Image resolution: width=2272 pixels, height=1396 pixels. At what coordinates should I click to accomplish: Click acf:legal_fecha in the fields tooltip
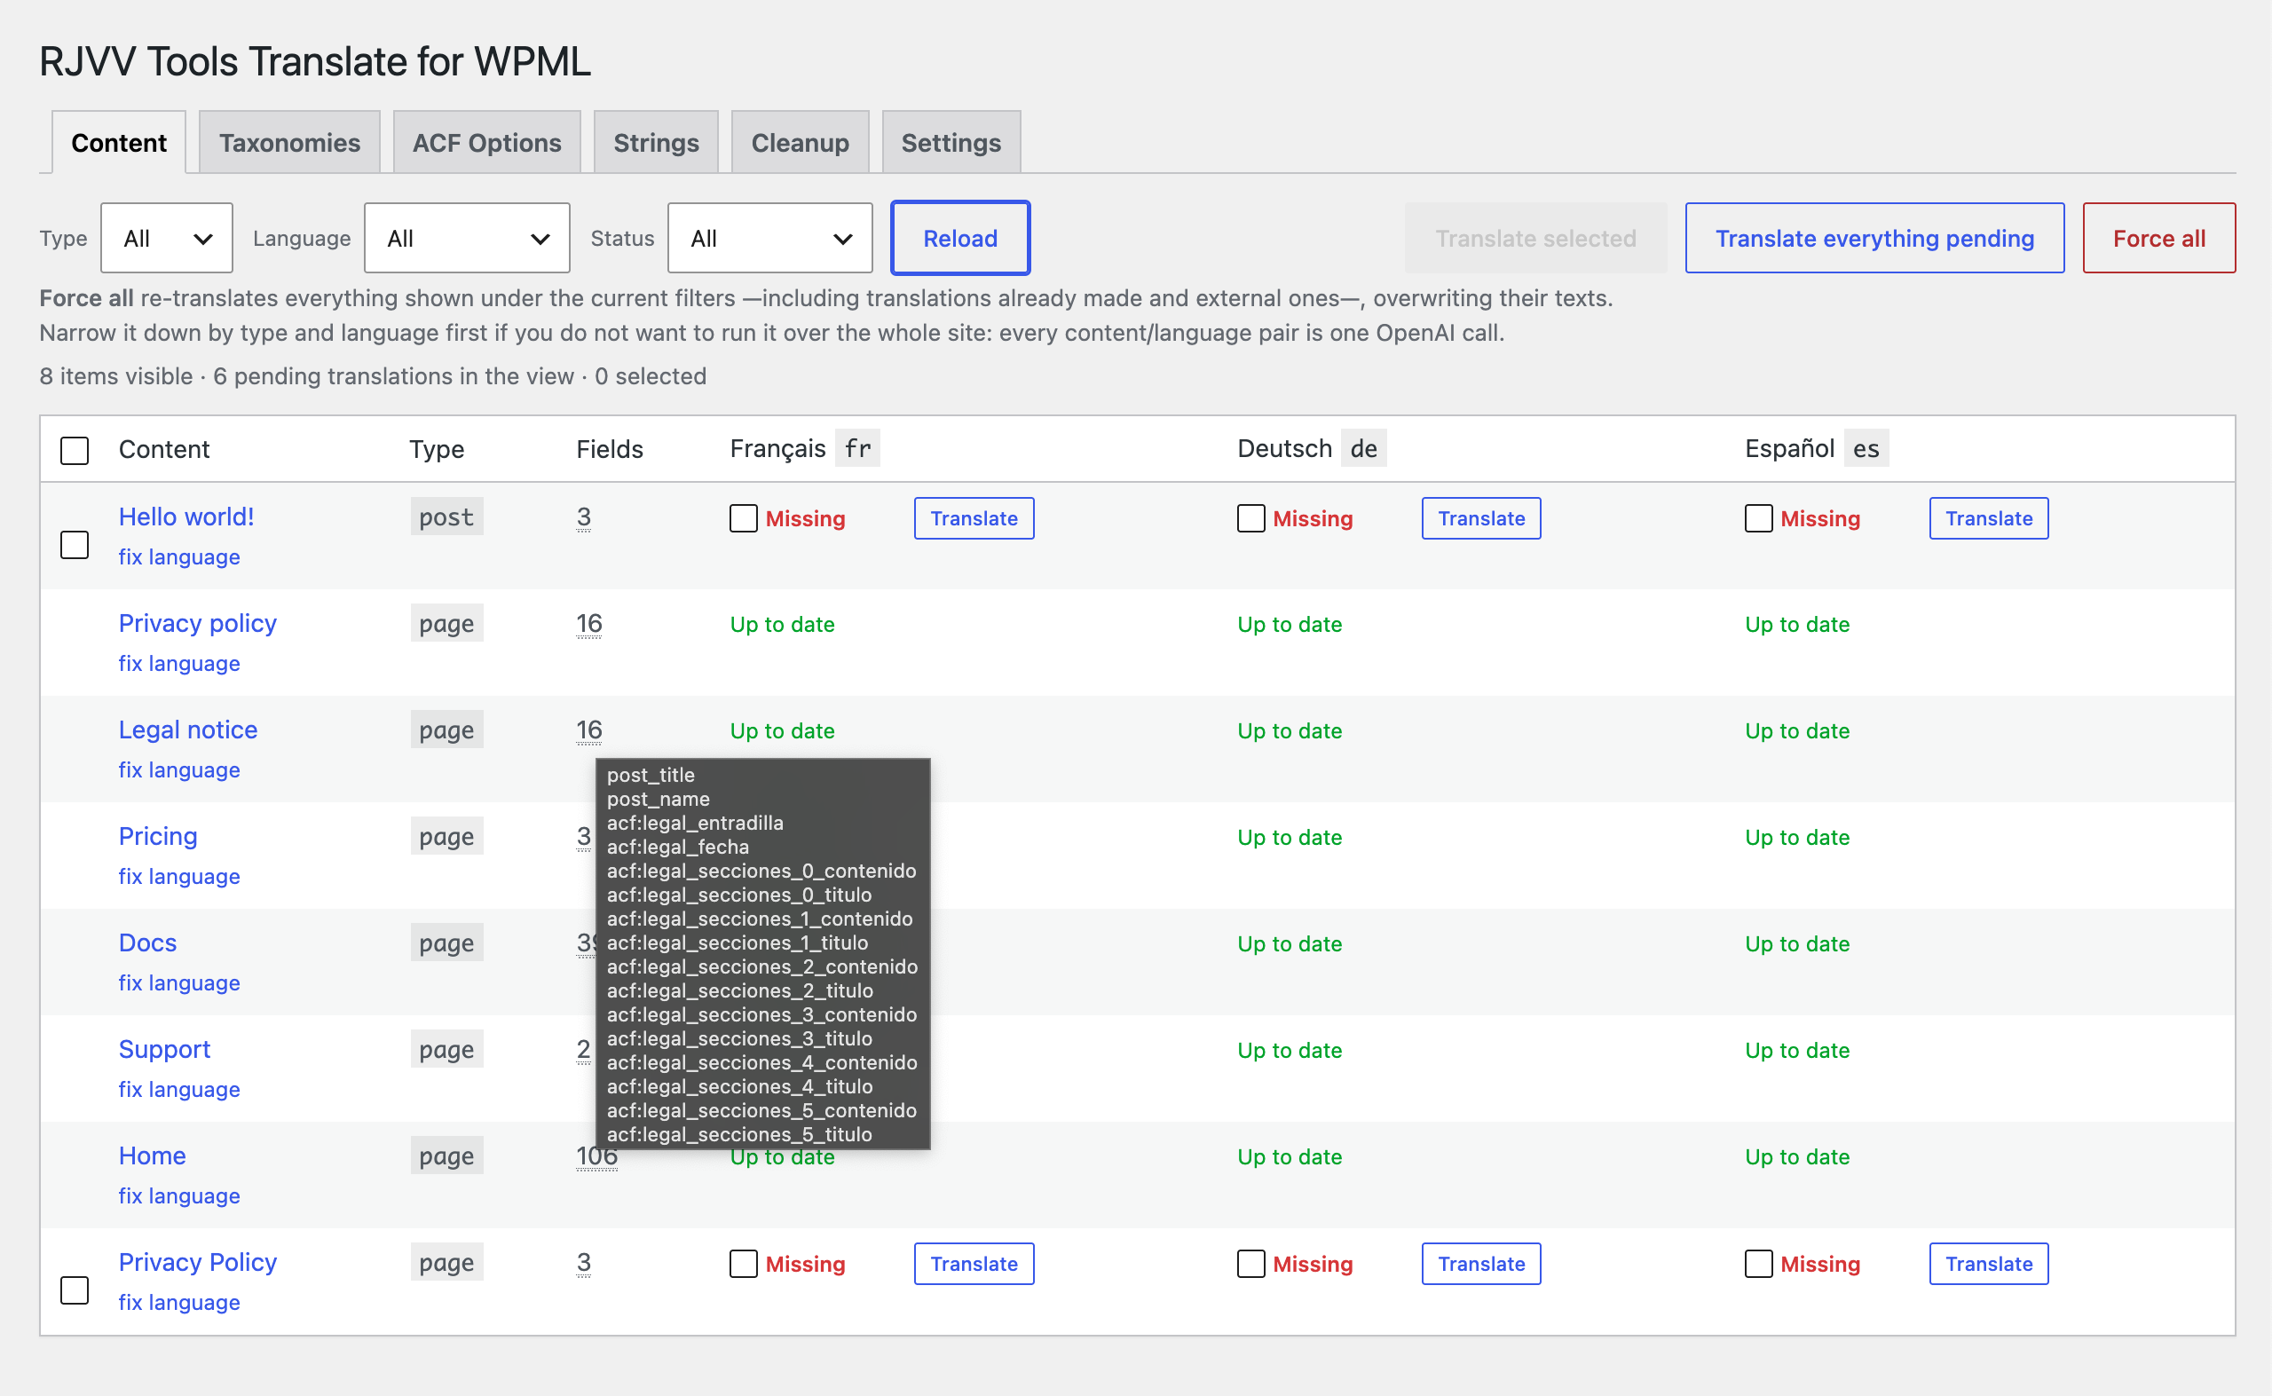[x=678, y=847]
